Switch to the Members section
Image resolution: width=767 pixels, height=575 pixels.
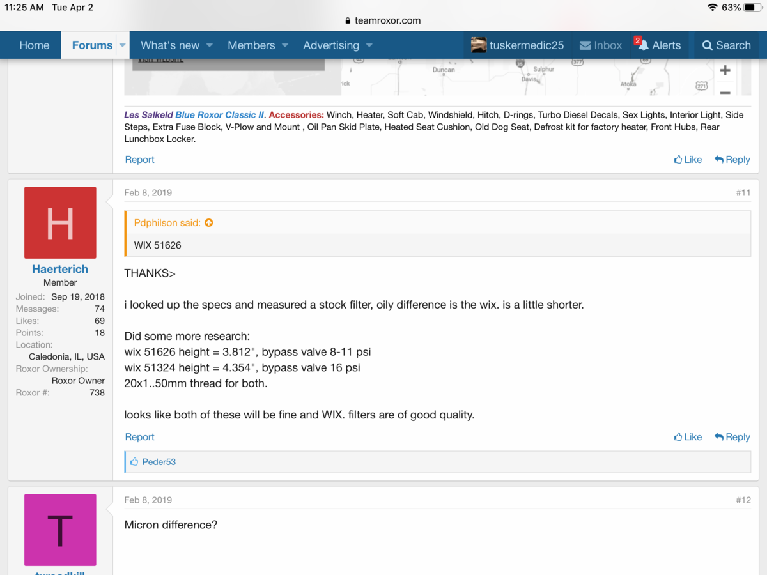[252, 45]
